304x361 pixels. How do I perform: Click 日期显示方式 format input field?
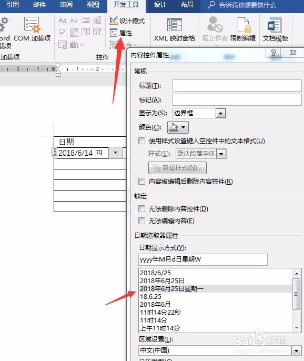[x=203, y=260]
